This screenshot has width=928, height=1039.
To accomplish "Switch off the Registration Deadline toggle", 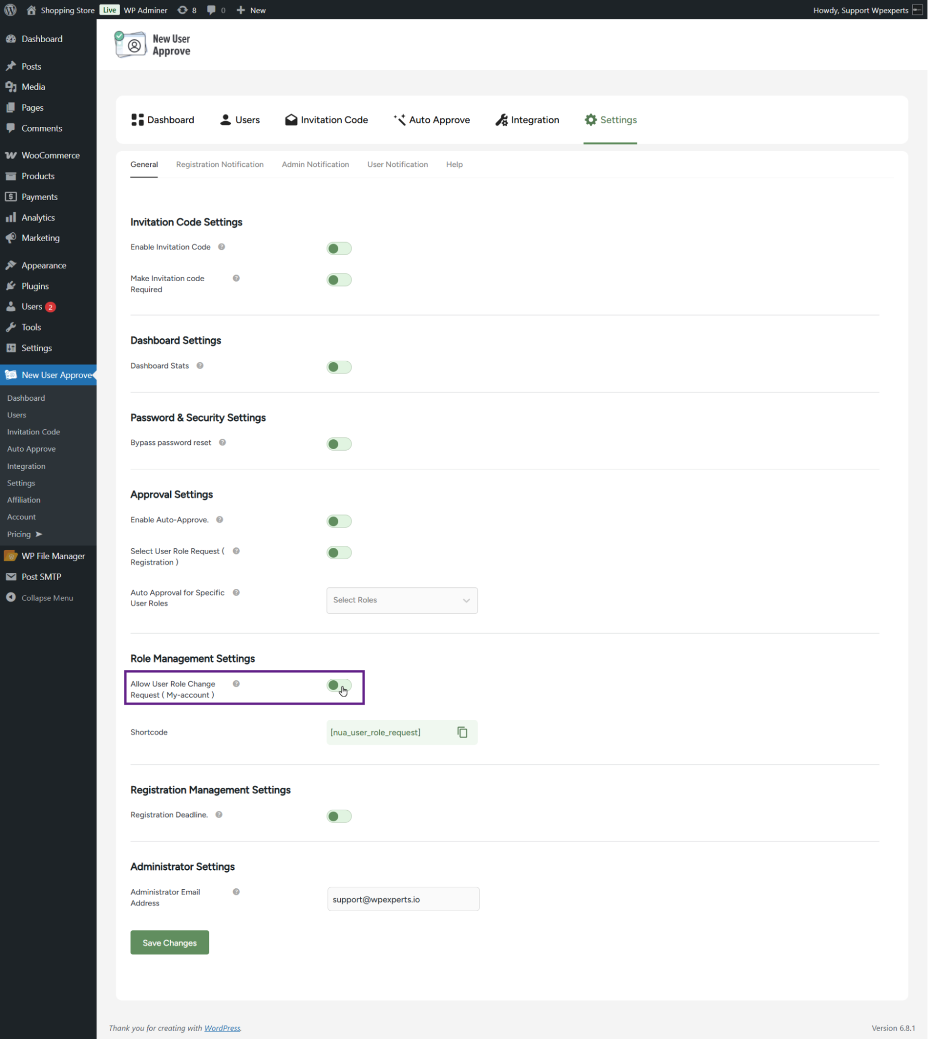I will tap(339, 816).
